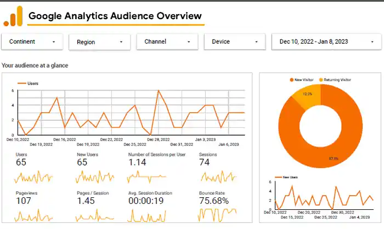
Task: Click the New Visitor legend dot
Action: pos(291,80)
